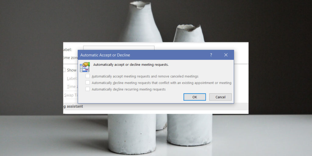
Task: Click the 'Automatically accept or decline meeting requests.' heading
Action: pyautogui.click(x=131, y=65)
